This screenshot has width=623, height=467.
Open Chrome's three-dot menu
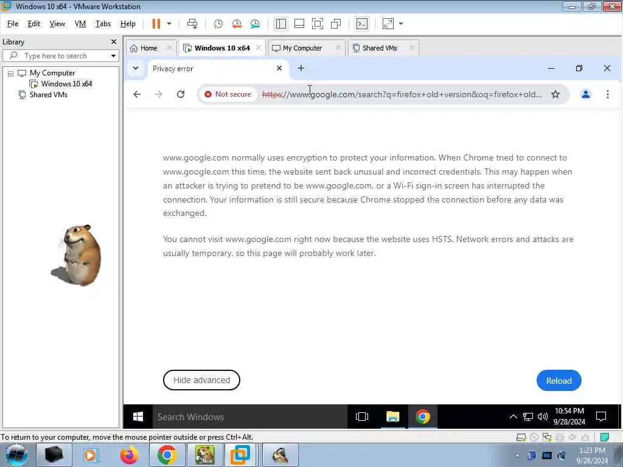608,94
